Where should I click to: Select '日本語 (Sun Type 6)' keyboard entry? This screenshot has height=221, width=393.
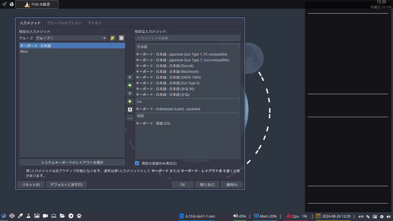188,83
